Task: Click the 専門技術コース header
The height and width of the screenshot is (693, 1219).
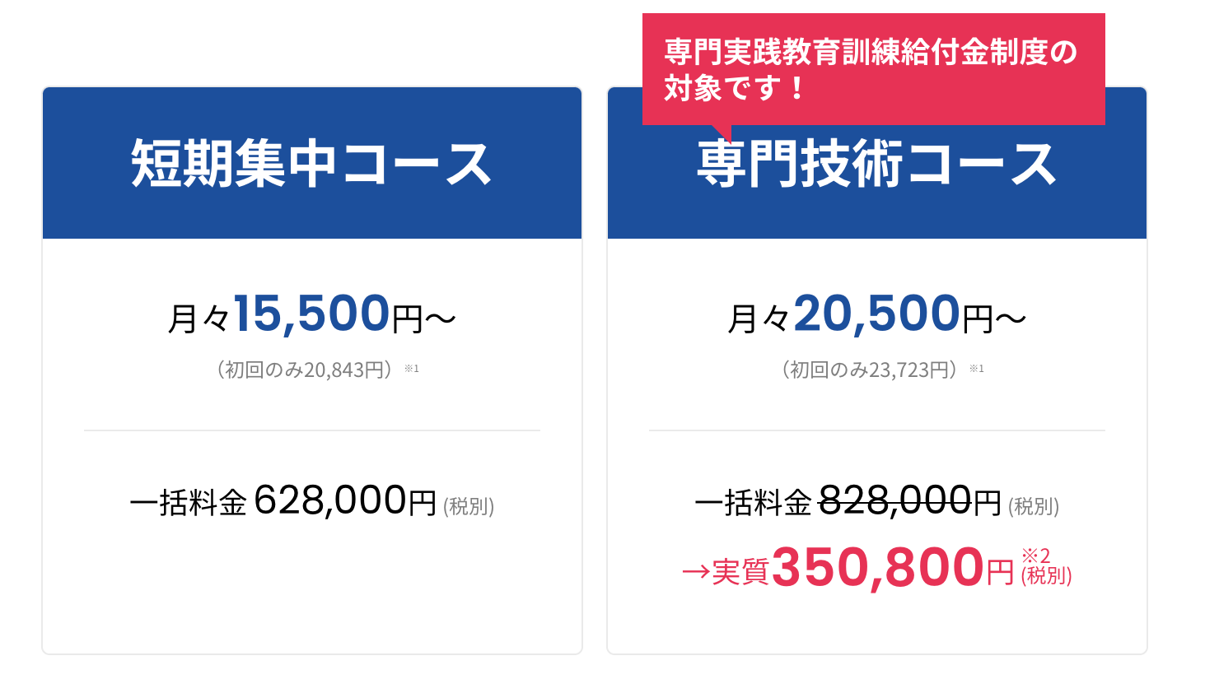Action: [876, 165]
